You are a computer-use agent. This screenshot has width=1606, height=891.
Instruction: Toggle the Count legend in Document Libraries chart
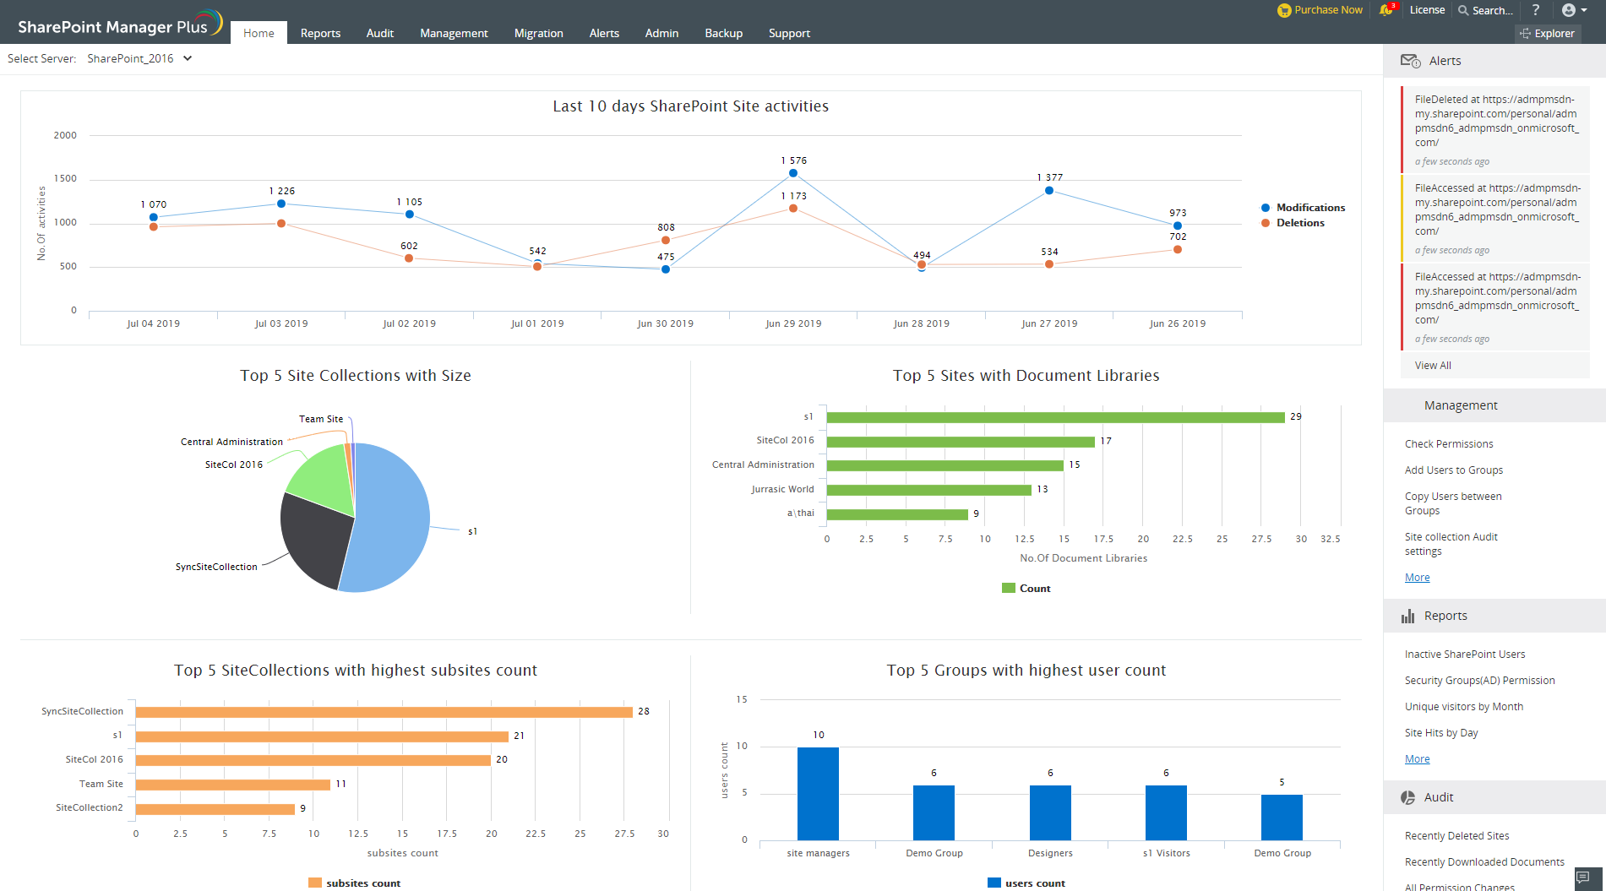1026,589
